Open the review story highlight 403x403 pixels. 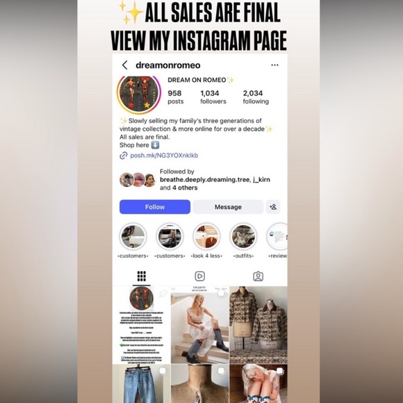(277, 236)
